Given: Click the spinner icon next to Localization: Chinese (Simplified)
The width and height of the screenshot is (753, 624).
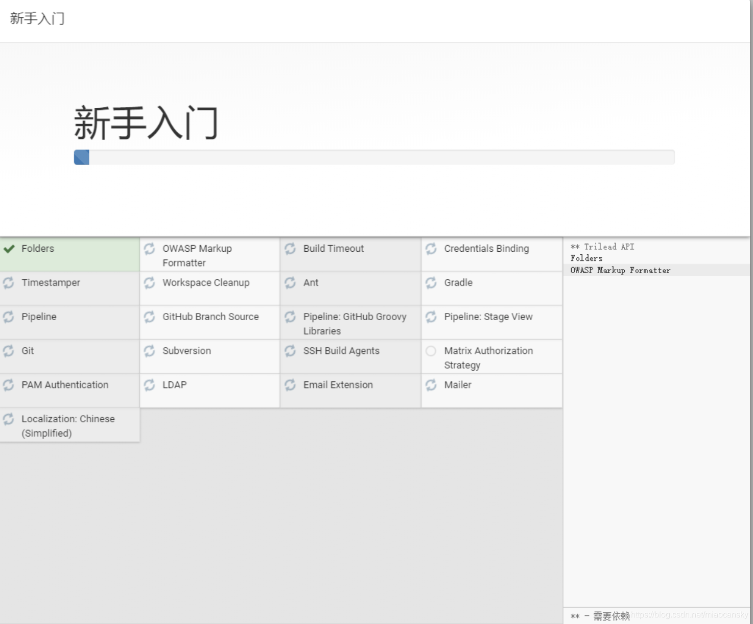Looking at the screenshot, I should pyautogui.click(x=9, y=419).
